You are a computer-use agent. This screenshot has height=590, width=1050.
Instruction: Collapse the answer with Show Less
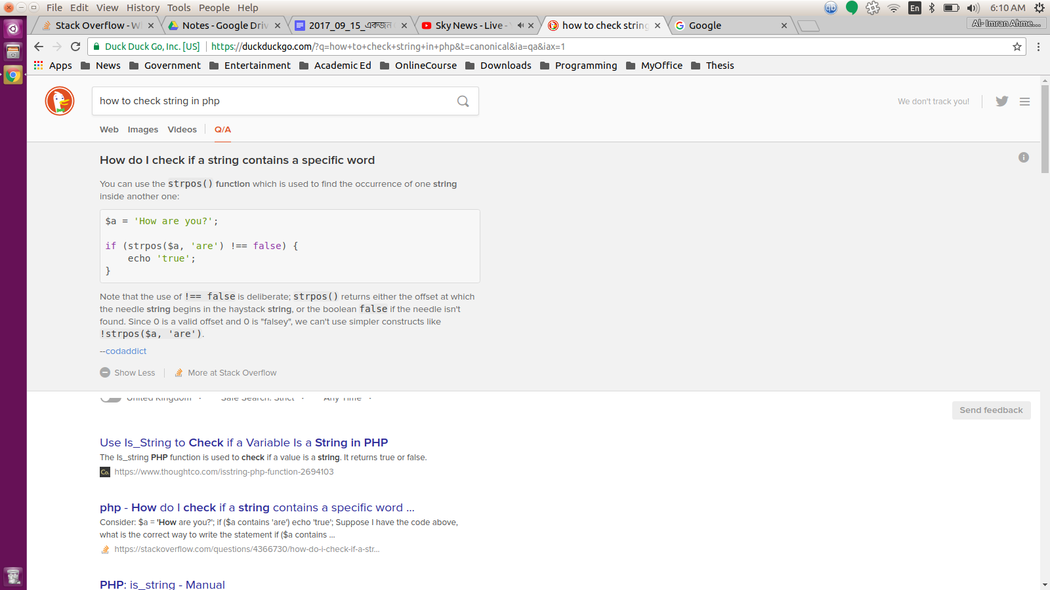(x=127, y=372)
